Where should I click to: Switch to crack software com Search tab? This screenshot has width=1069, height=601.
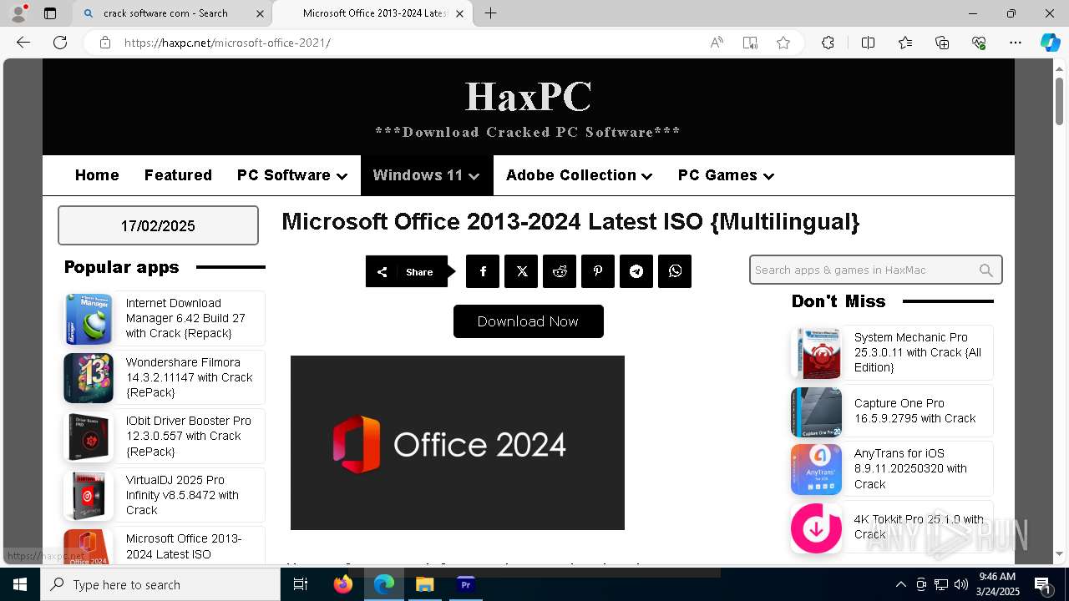tap(171, 13)
